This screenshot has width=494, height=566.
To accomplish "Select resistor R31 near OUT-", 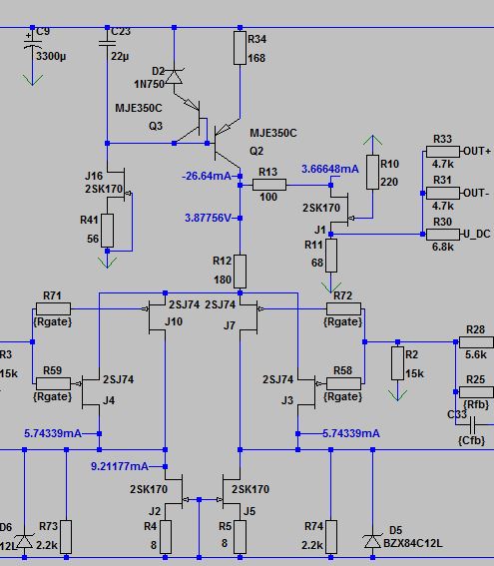I will [x=443, y=193].
